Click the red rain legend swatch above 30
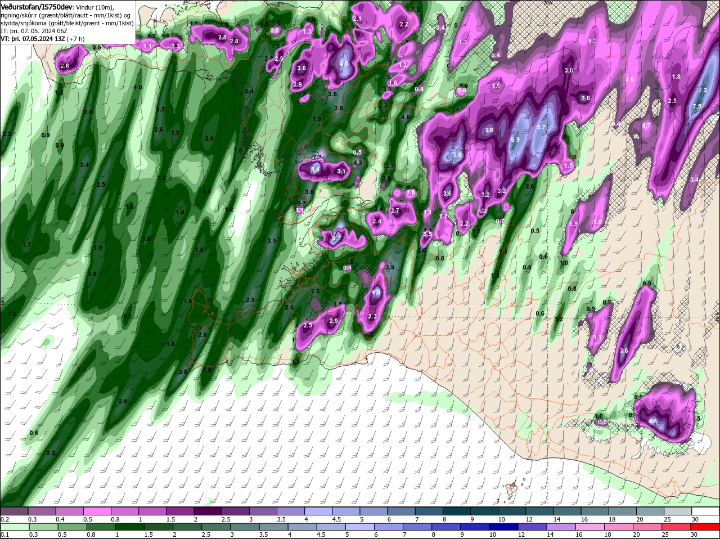This screenshot has height=539, width=720. (706, 527)
